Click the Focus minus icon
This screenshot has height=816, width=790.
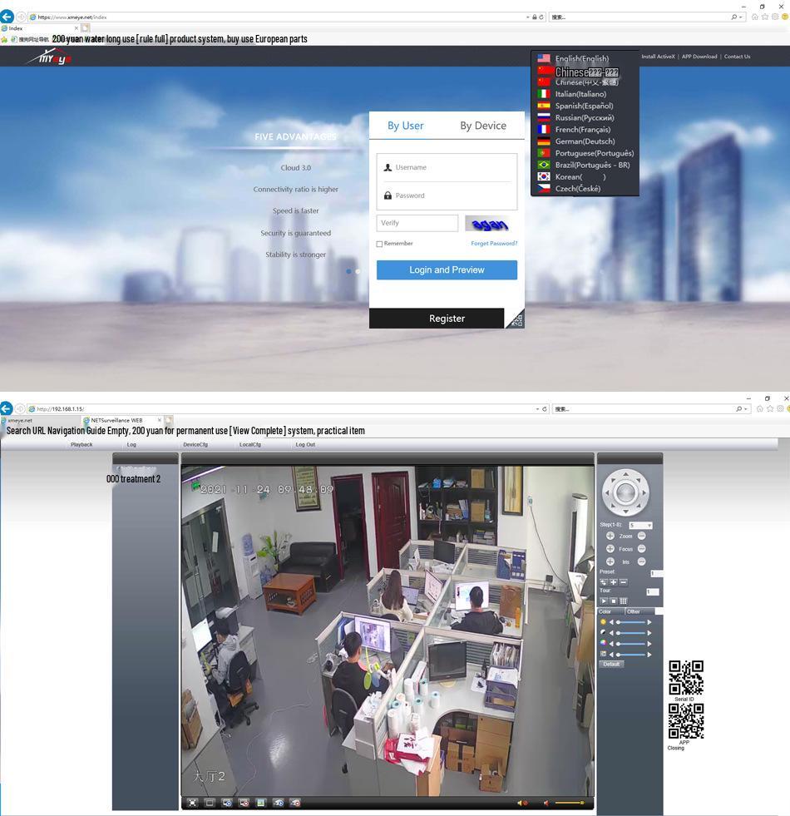[642, 549]
